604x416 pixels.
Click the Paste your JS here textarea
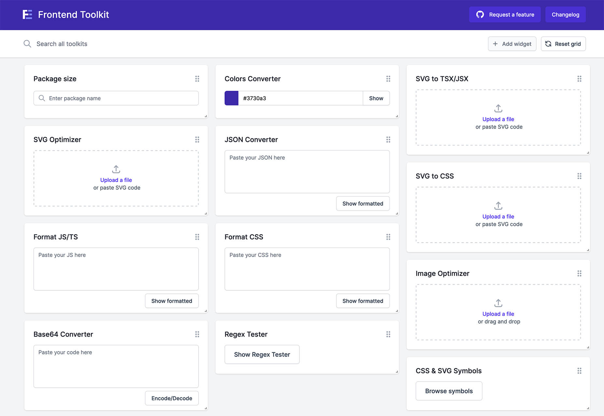click(x=116, y=269)
